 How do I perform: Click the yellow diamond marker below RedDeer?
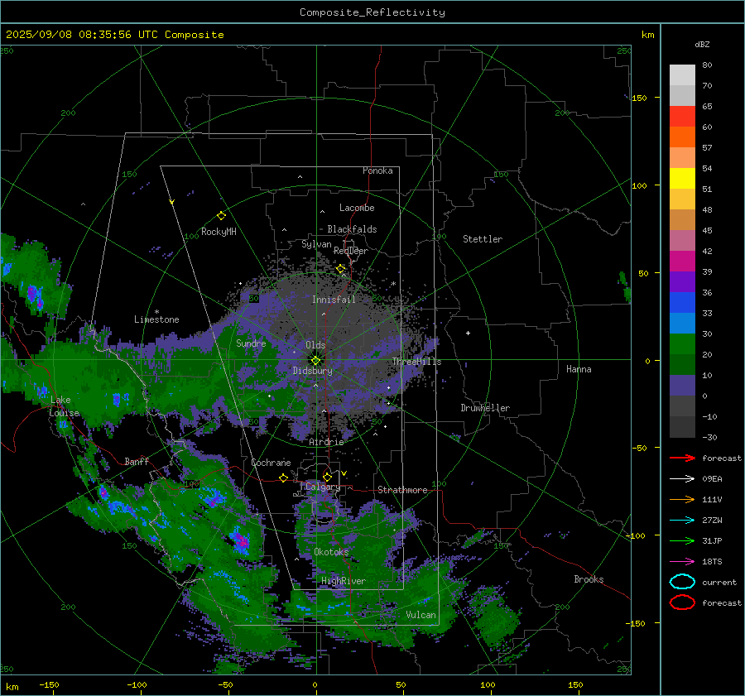341,269
